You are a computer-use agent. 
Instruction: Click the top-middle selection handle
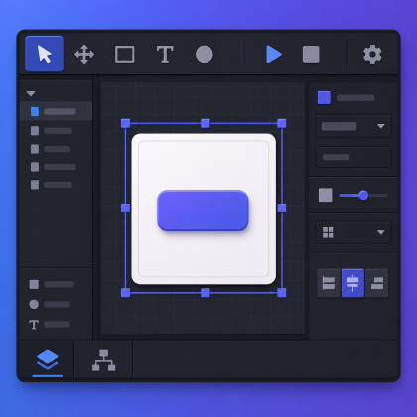[x=206, y=123]
